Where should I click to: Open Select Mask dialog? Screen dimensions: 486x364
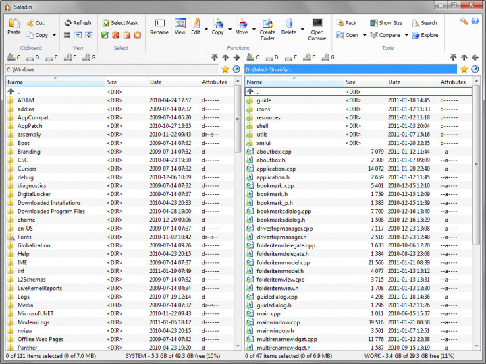(x=120, y=23)
